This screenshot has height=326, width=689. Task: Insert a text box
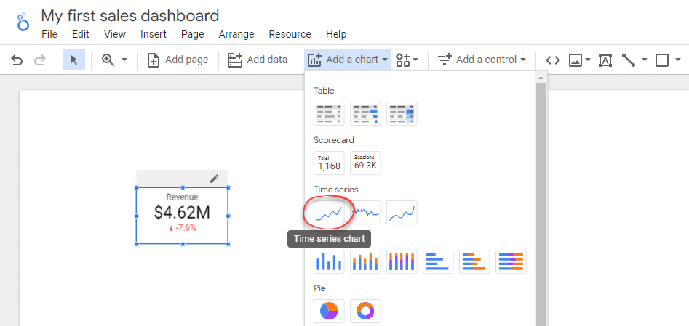click(605, 60)
